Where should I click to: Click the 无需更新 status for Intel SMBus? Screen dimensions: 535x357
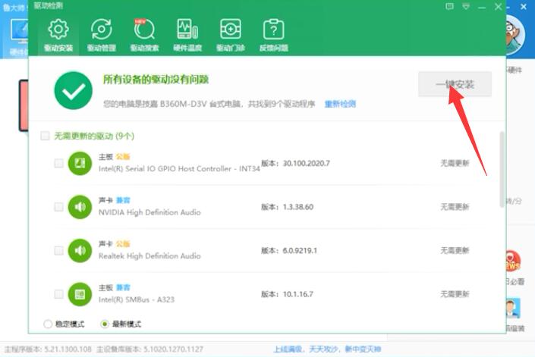tap(455, 294)
